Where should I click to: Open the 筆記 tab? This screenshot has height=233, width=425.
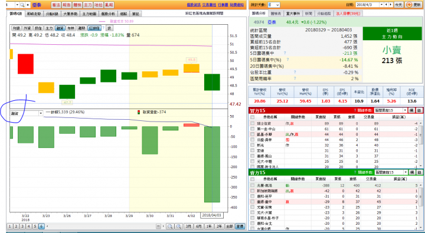135,14
